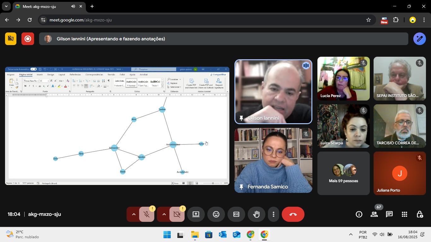Open the people panel showing 67
Screen dimensions: 431x242
click(x=374, y=214)
